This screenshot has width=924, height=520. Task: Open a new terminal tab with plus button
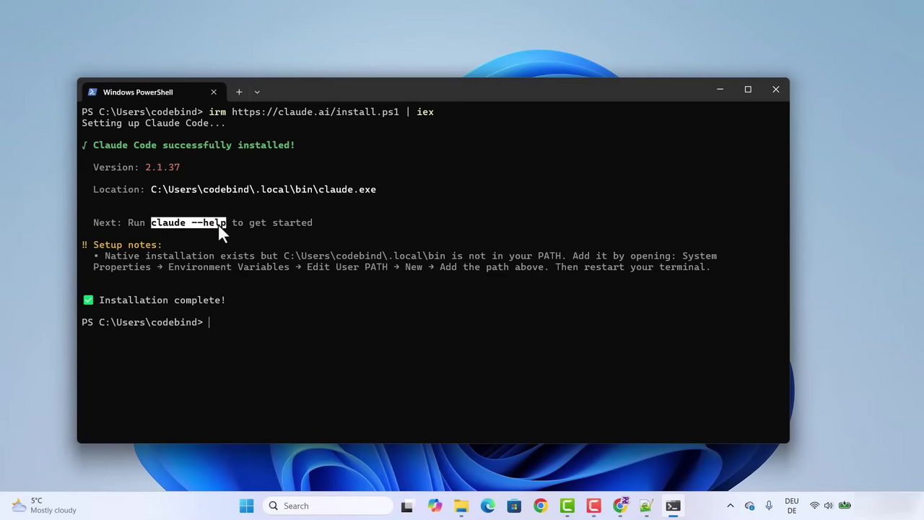click(239, 92)
